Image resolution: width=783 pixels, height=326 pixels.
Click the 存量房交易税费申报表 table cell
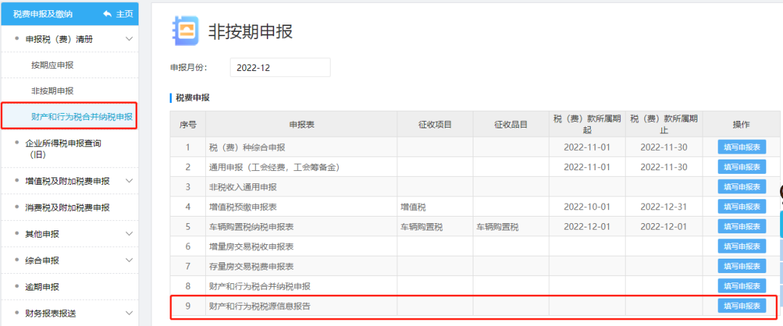click(x=301, y=266)
